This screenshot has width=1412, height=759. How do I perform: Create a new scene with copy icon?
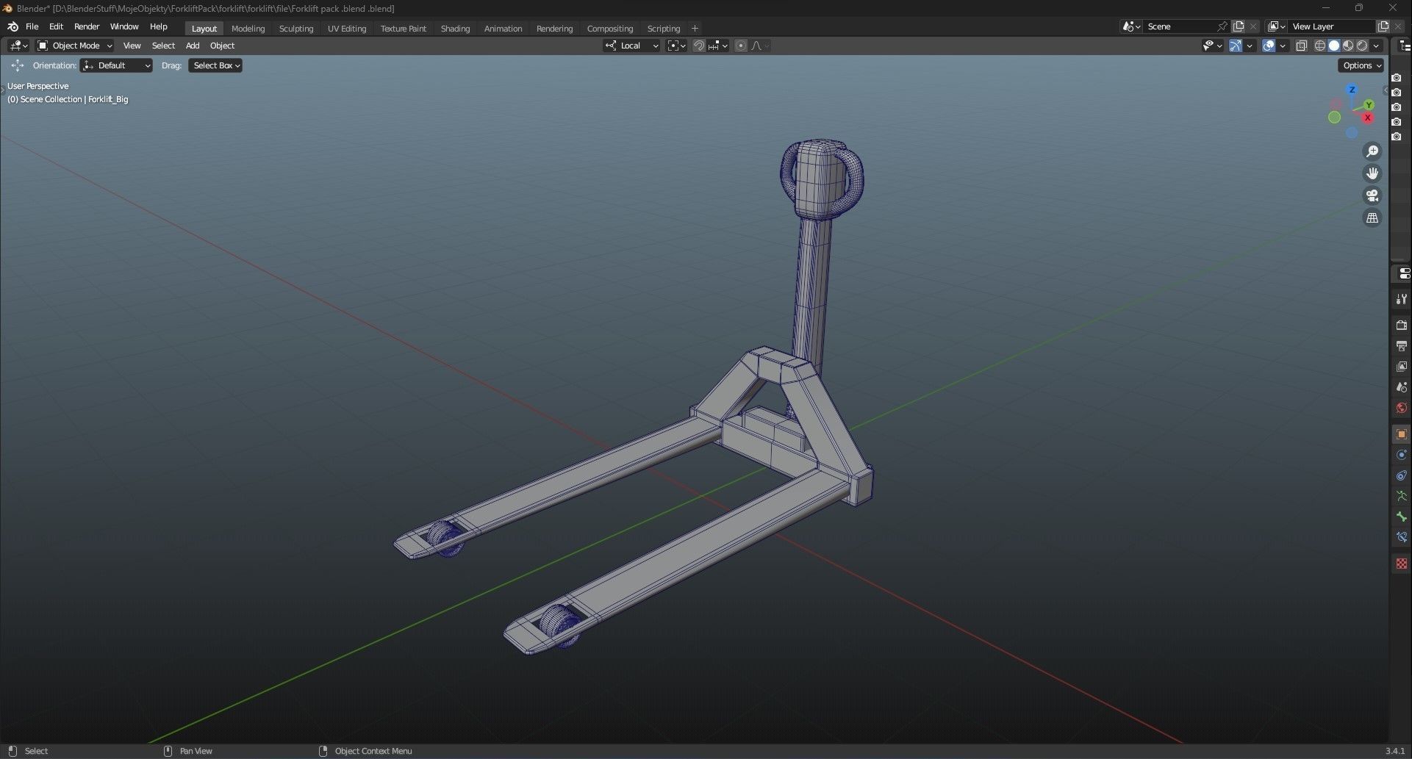pyautogui.click(x=1239, y=26)
